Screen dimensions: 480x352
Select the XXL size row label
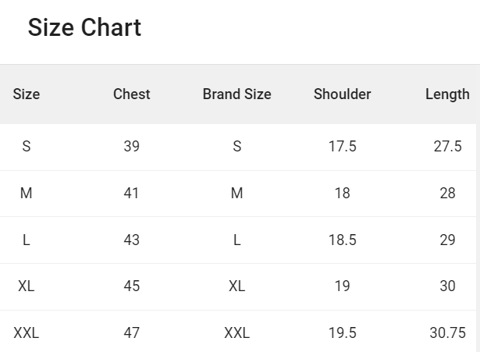(x=27, y=333)
